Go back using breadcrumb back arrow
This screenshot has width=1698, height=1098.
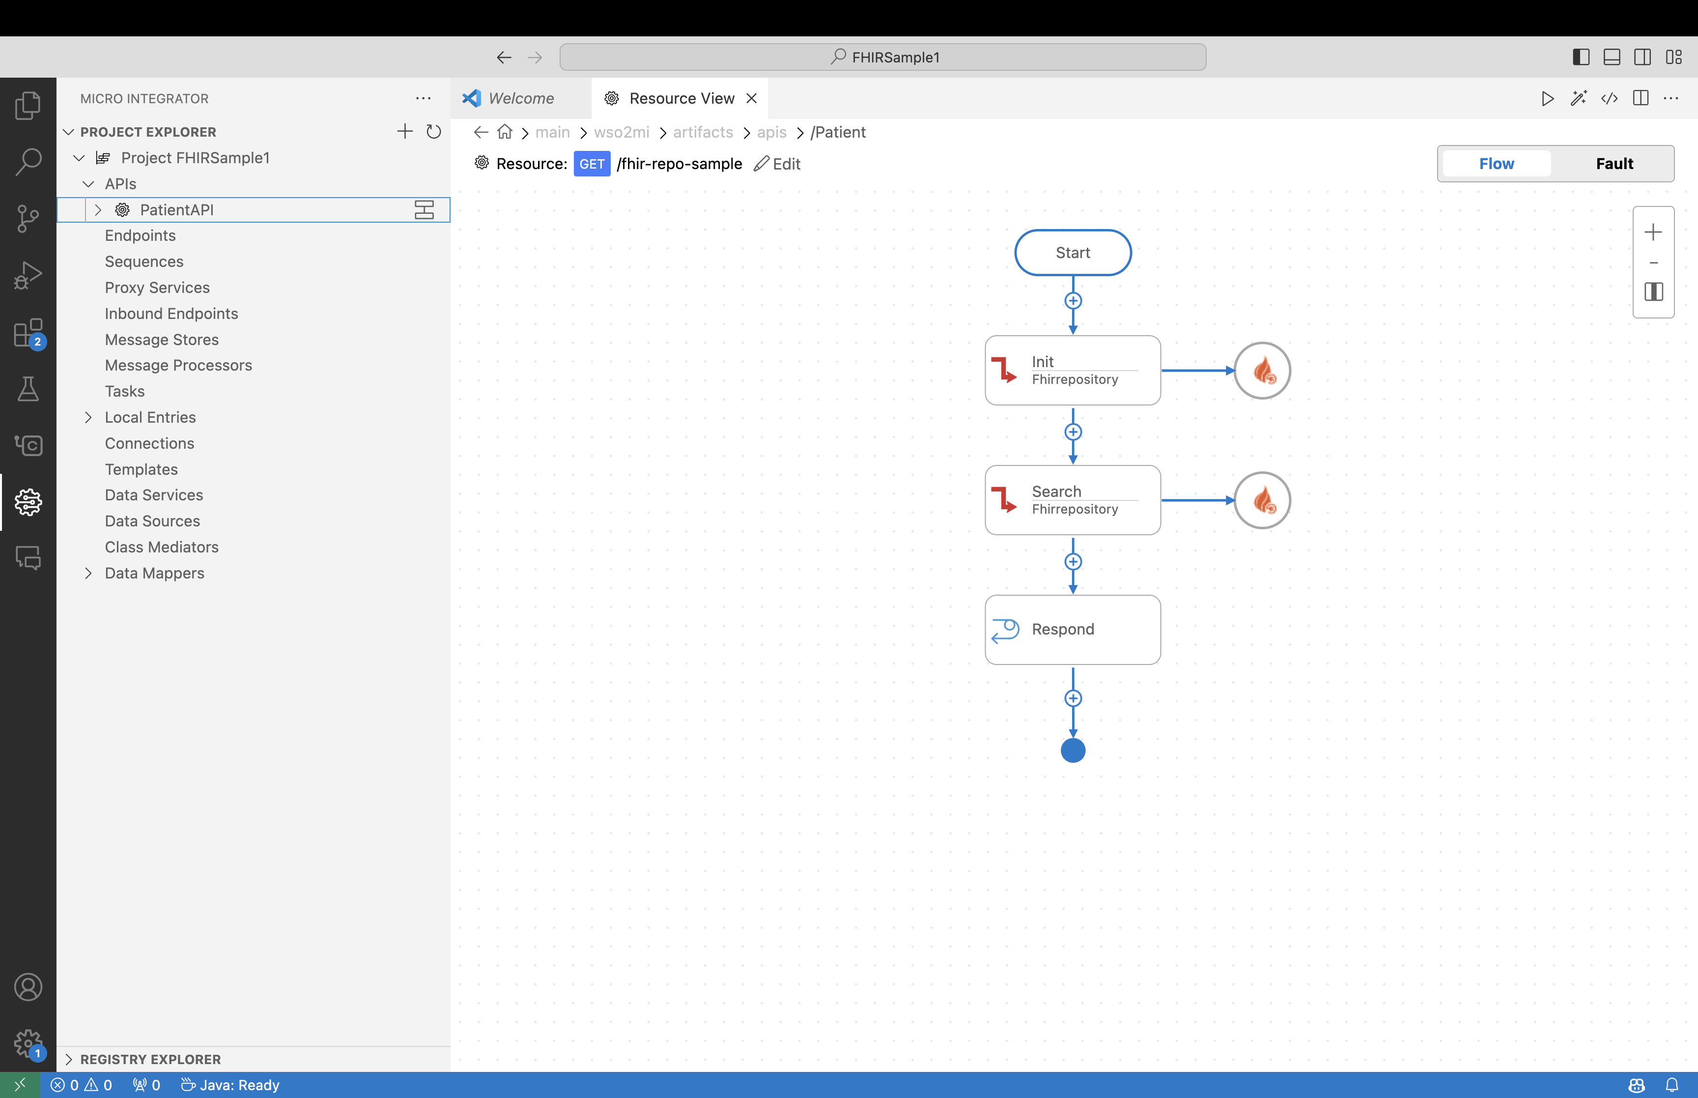[x=481, y=132]
